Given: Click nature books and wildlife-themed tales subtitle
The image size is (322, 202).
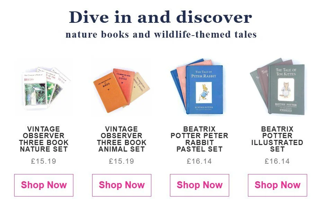Looking at the screenshot, I should pyautogui.click(x=161, y=35).
